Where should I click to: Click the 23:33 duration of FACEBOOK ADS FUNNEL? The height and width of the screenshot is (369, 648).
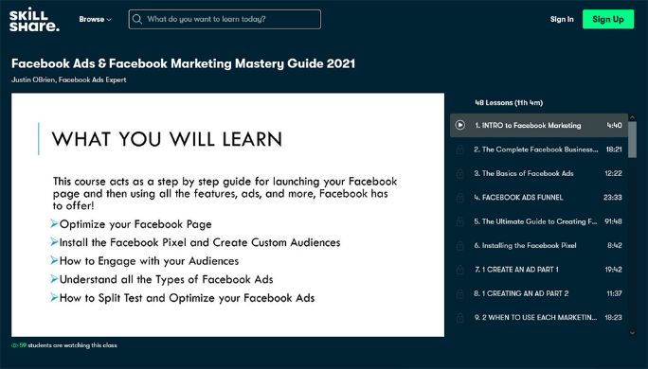[x=612, y=198]
